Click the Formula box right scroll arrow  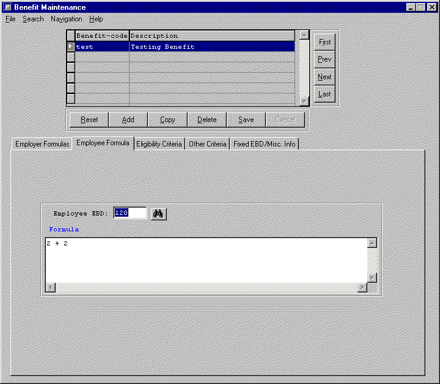(x=362, y=288)
